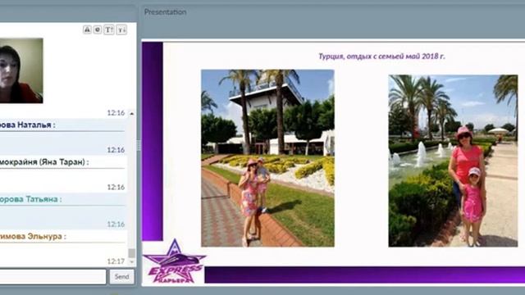Click the round icon in chat toolbar
This screenshot has height=295, width=525.
pos(98,29)
